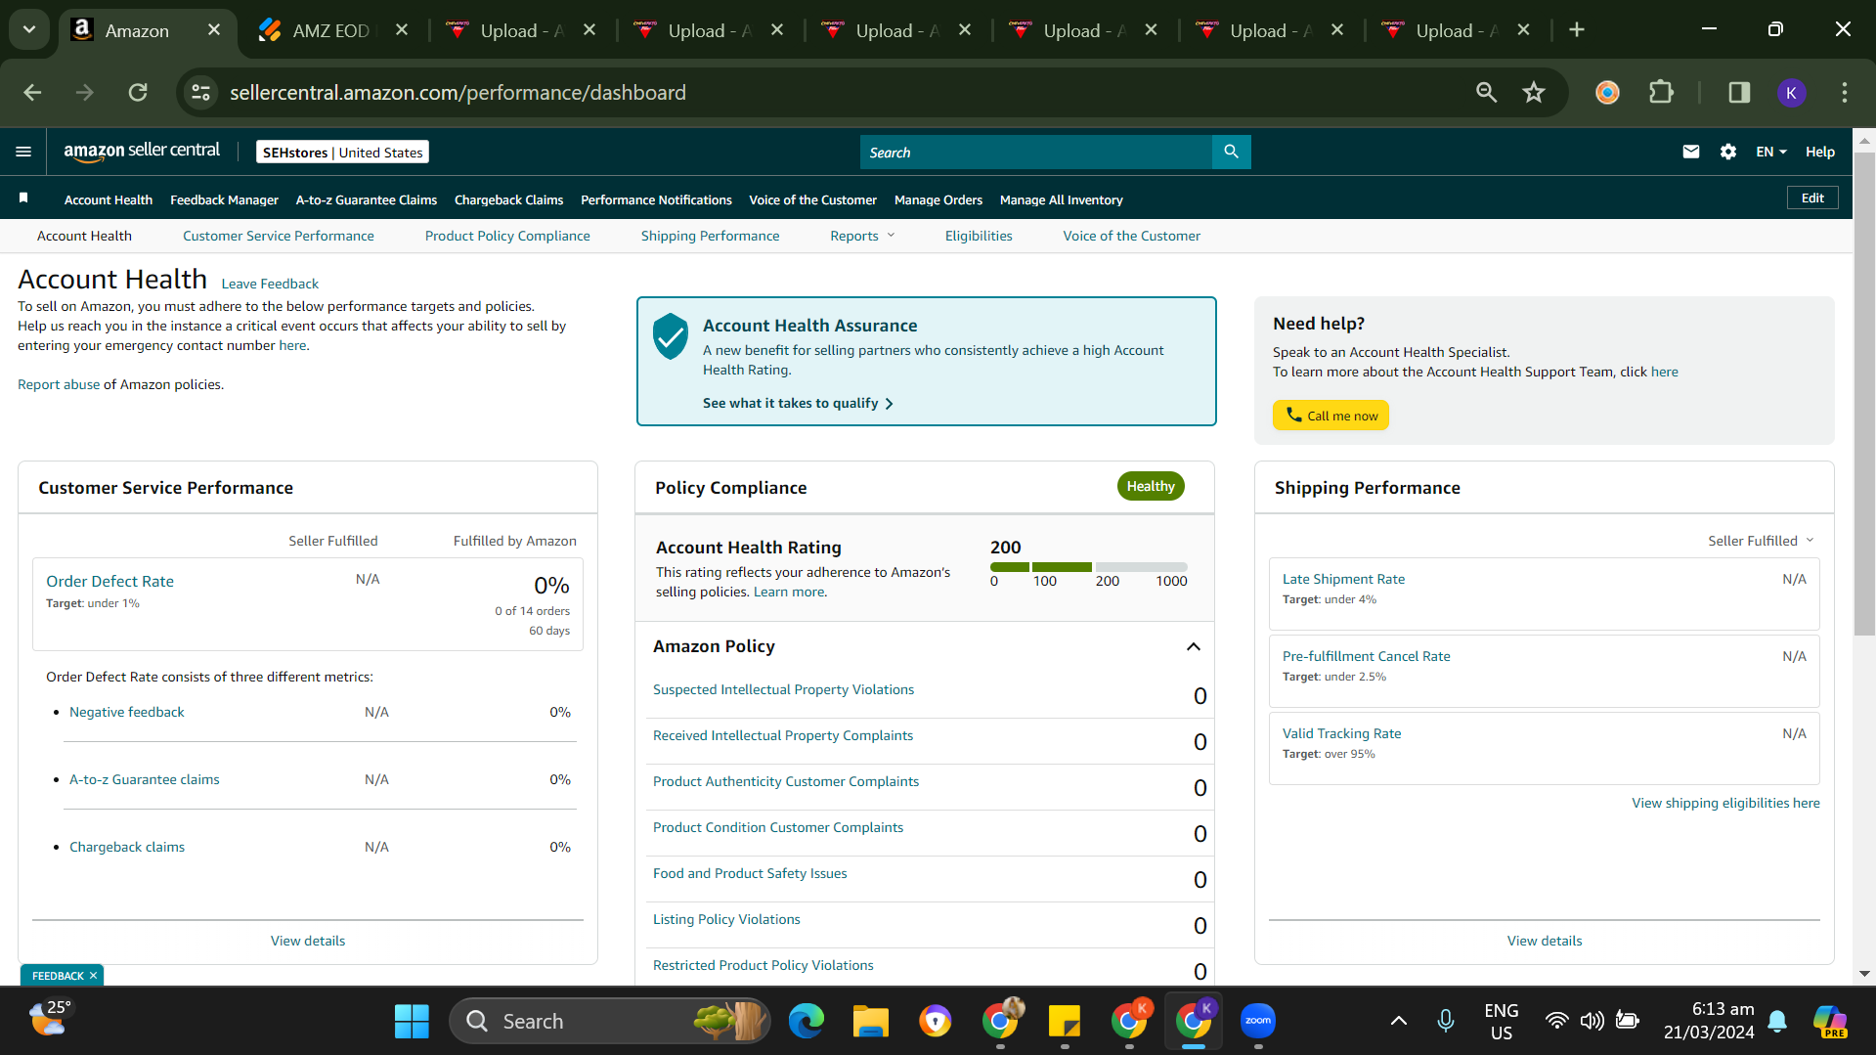Screen dimensions: 1876x1055
Task: Click the Help link in the header
Action: 1820,152
